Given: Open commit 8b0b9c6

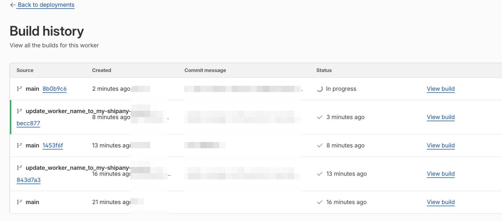Looking at the screenshot, I should pos(54,89).
